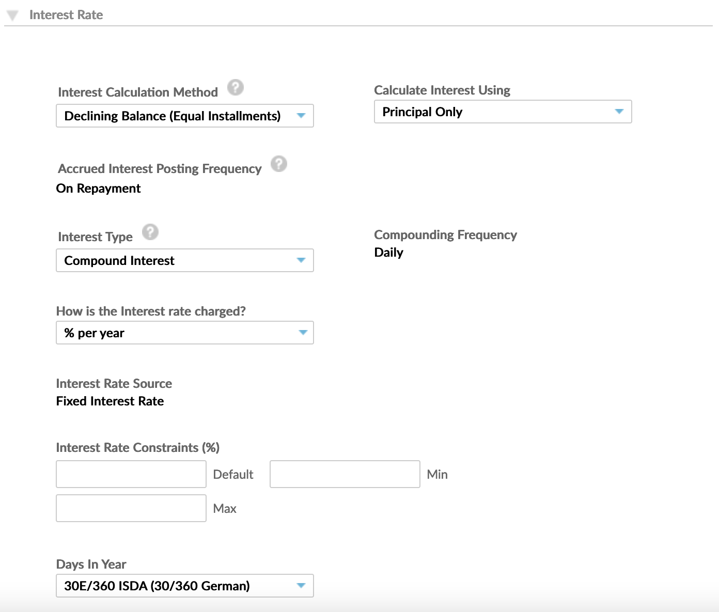Change the '% per year' charge option
The width and height of the screenshot is (719, 612).
pos(184,333)
